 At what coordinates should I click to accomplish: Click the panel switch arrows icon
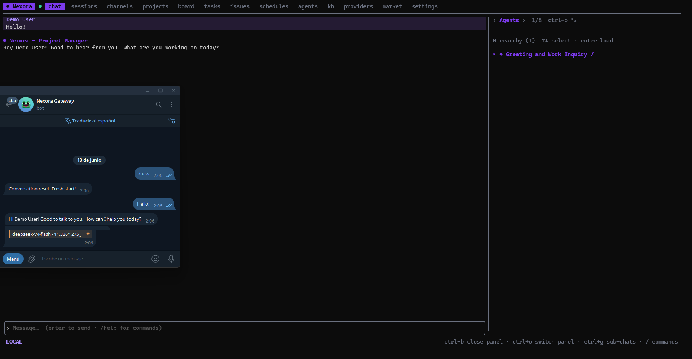(573, 20)
